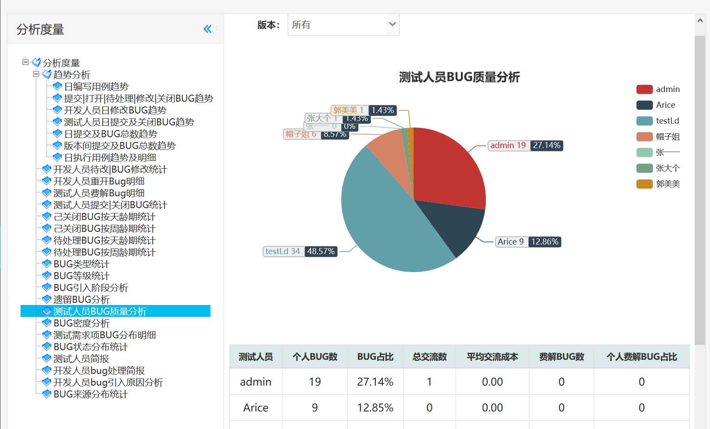Click the icon beside BUG密度分析
The width and height of the screenshot is (710, 429).
click(46, 323)
